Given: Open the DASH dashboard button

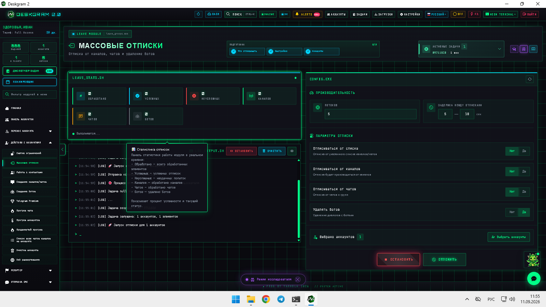Looking at the screenshot, I should pos(213,14).
